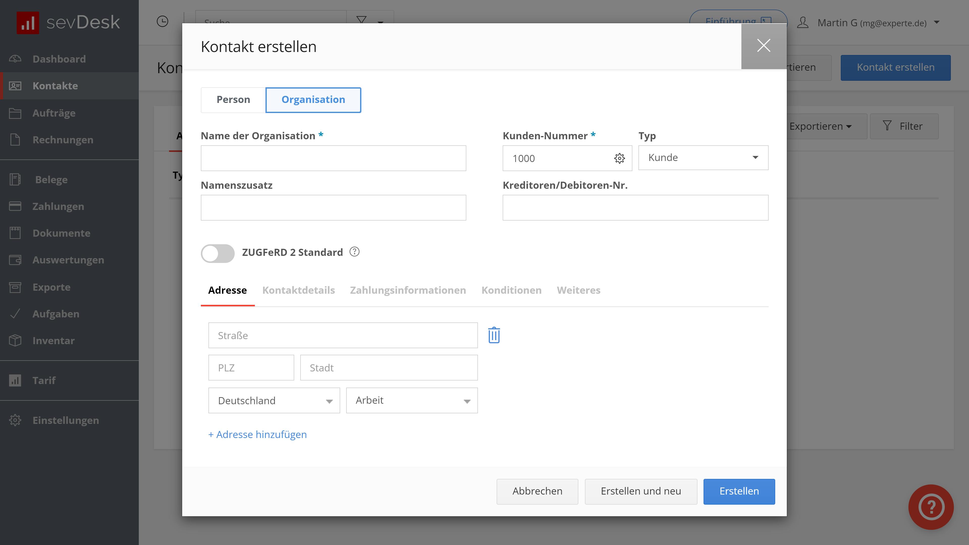
Task: Open the Zahlungsinformationen tab
Action: point(408,290)
